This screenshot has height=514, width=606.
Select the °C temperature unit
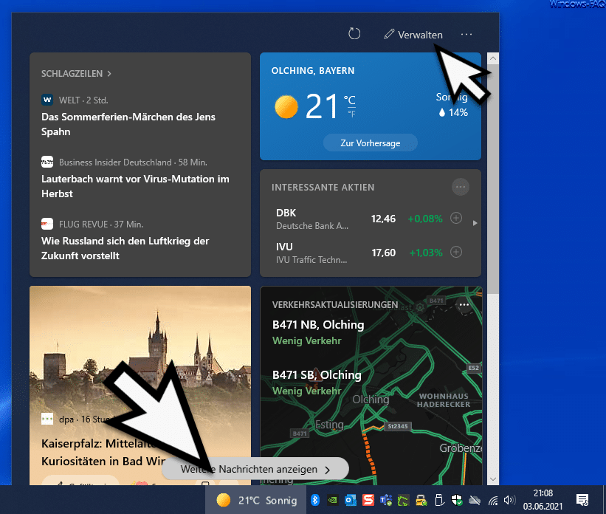click(x=350, y=100)
